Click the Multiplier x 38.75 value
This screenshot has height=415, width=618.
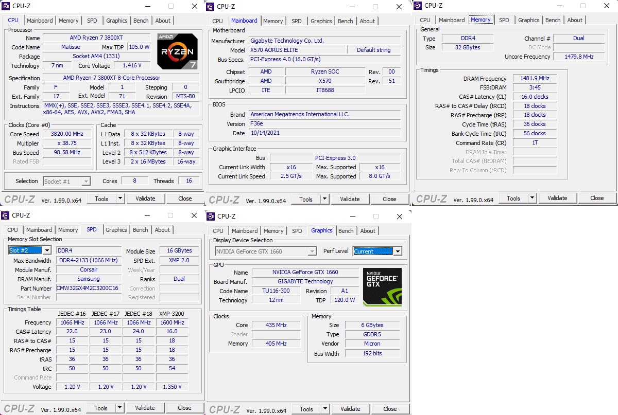coord(67,143)
